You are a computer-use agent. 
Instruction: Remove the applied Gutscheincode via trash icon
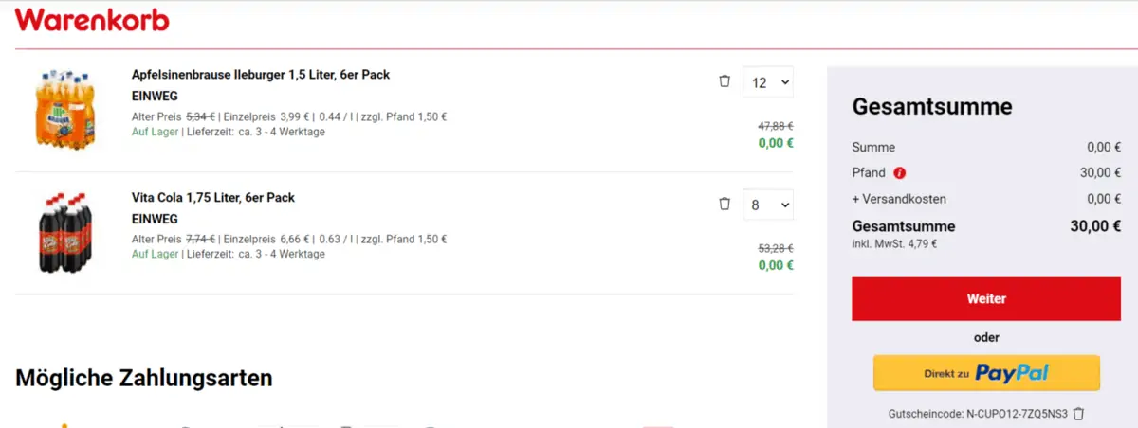[1078, 414]
